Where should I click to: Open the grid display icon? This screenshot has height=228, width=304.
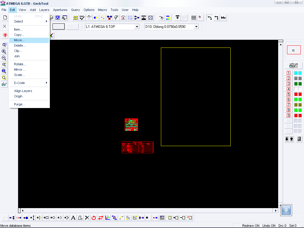(194, 18)
